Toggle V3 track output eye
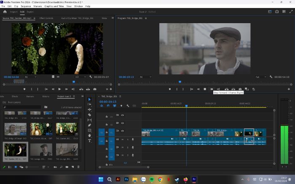 point(123,115)
